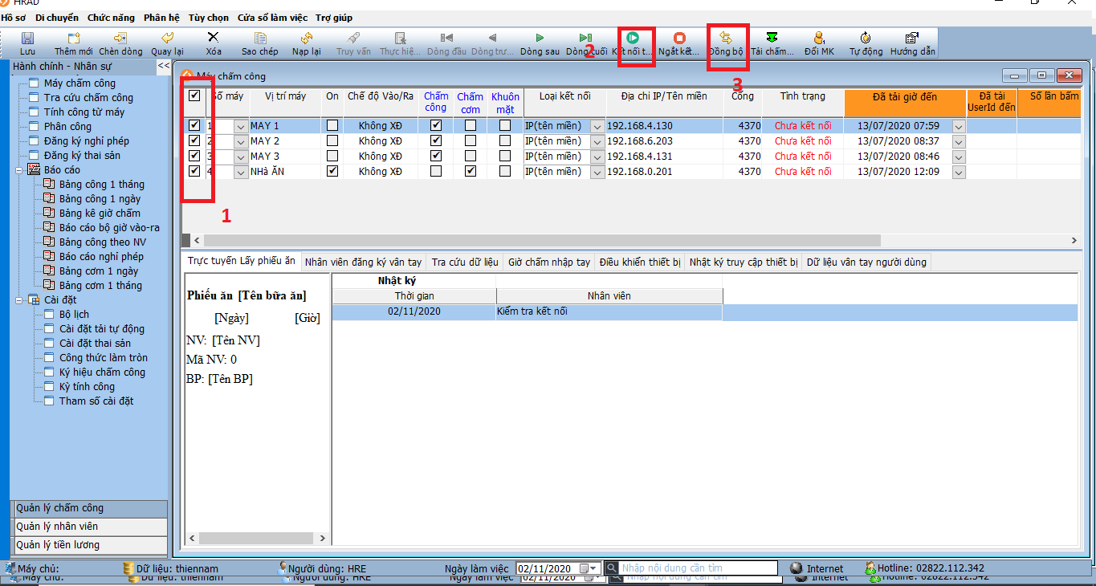Image resolution: width=1096 pixels, height=586 pixels.
Task: Jump to last row with Dòng cuối
Action: (x=586, y=38)
